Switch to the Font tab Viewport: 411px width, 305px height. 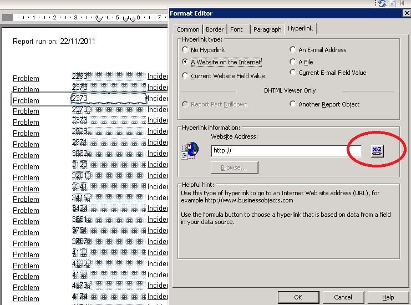tap(236, 29)
